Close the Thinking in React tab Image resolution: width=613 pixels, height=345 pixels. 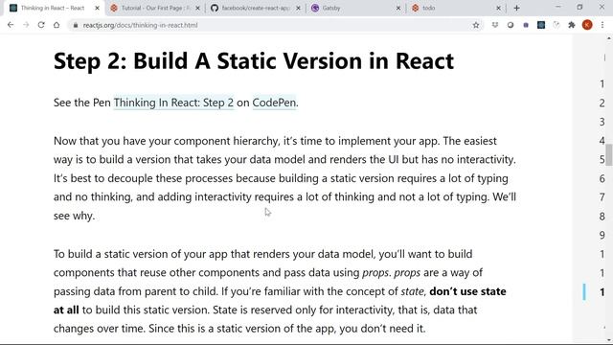click(x=98, y=8)
